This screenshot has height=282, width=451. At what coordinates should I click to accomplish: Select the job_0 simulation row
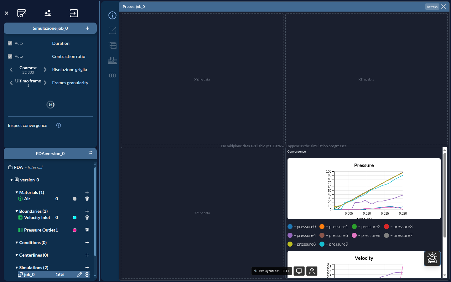pyautogui.click(x=54, y=274)
